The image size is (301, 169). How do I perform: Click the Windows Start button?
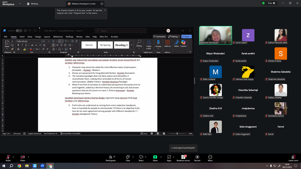[x=4, y=166]
